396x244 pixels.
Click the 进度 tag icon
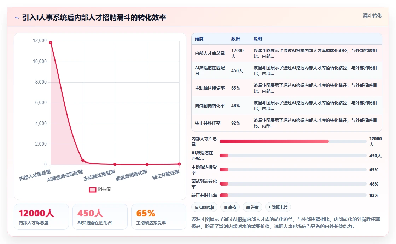click(248, 207)
